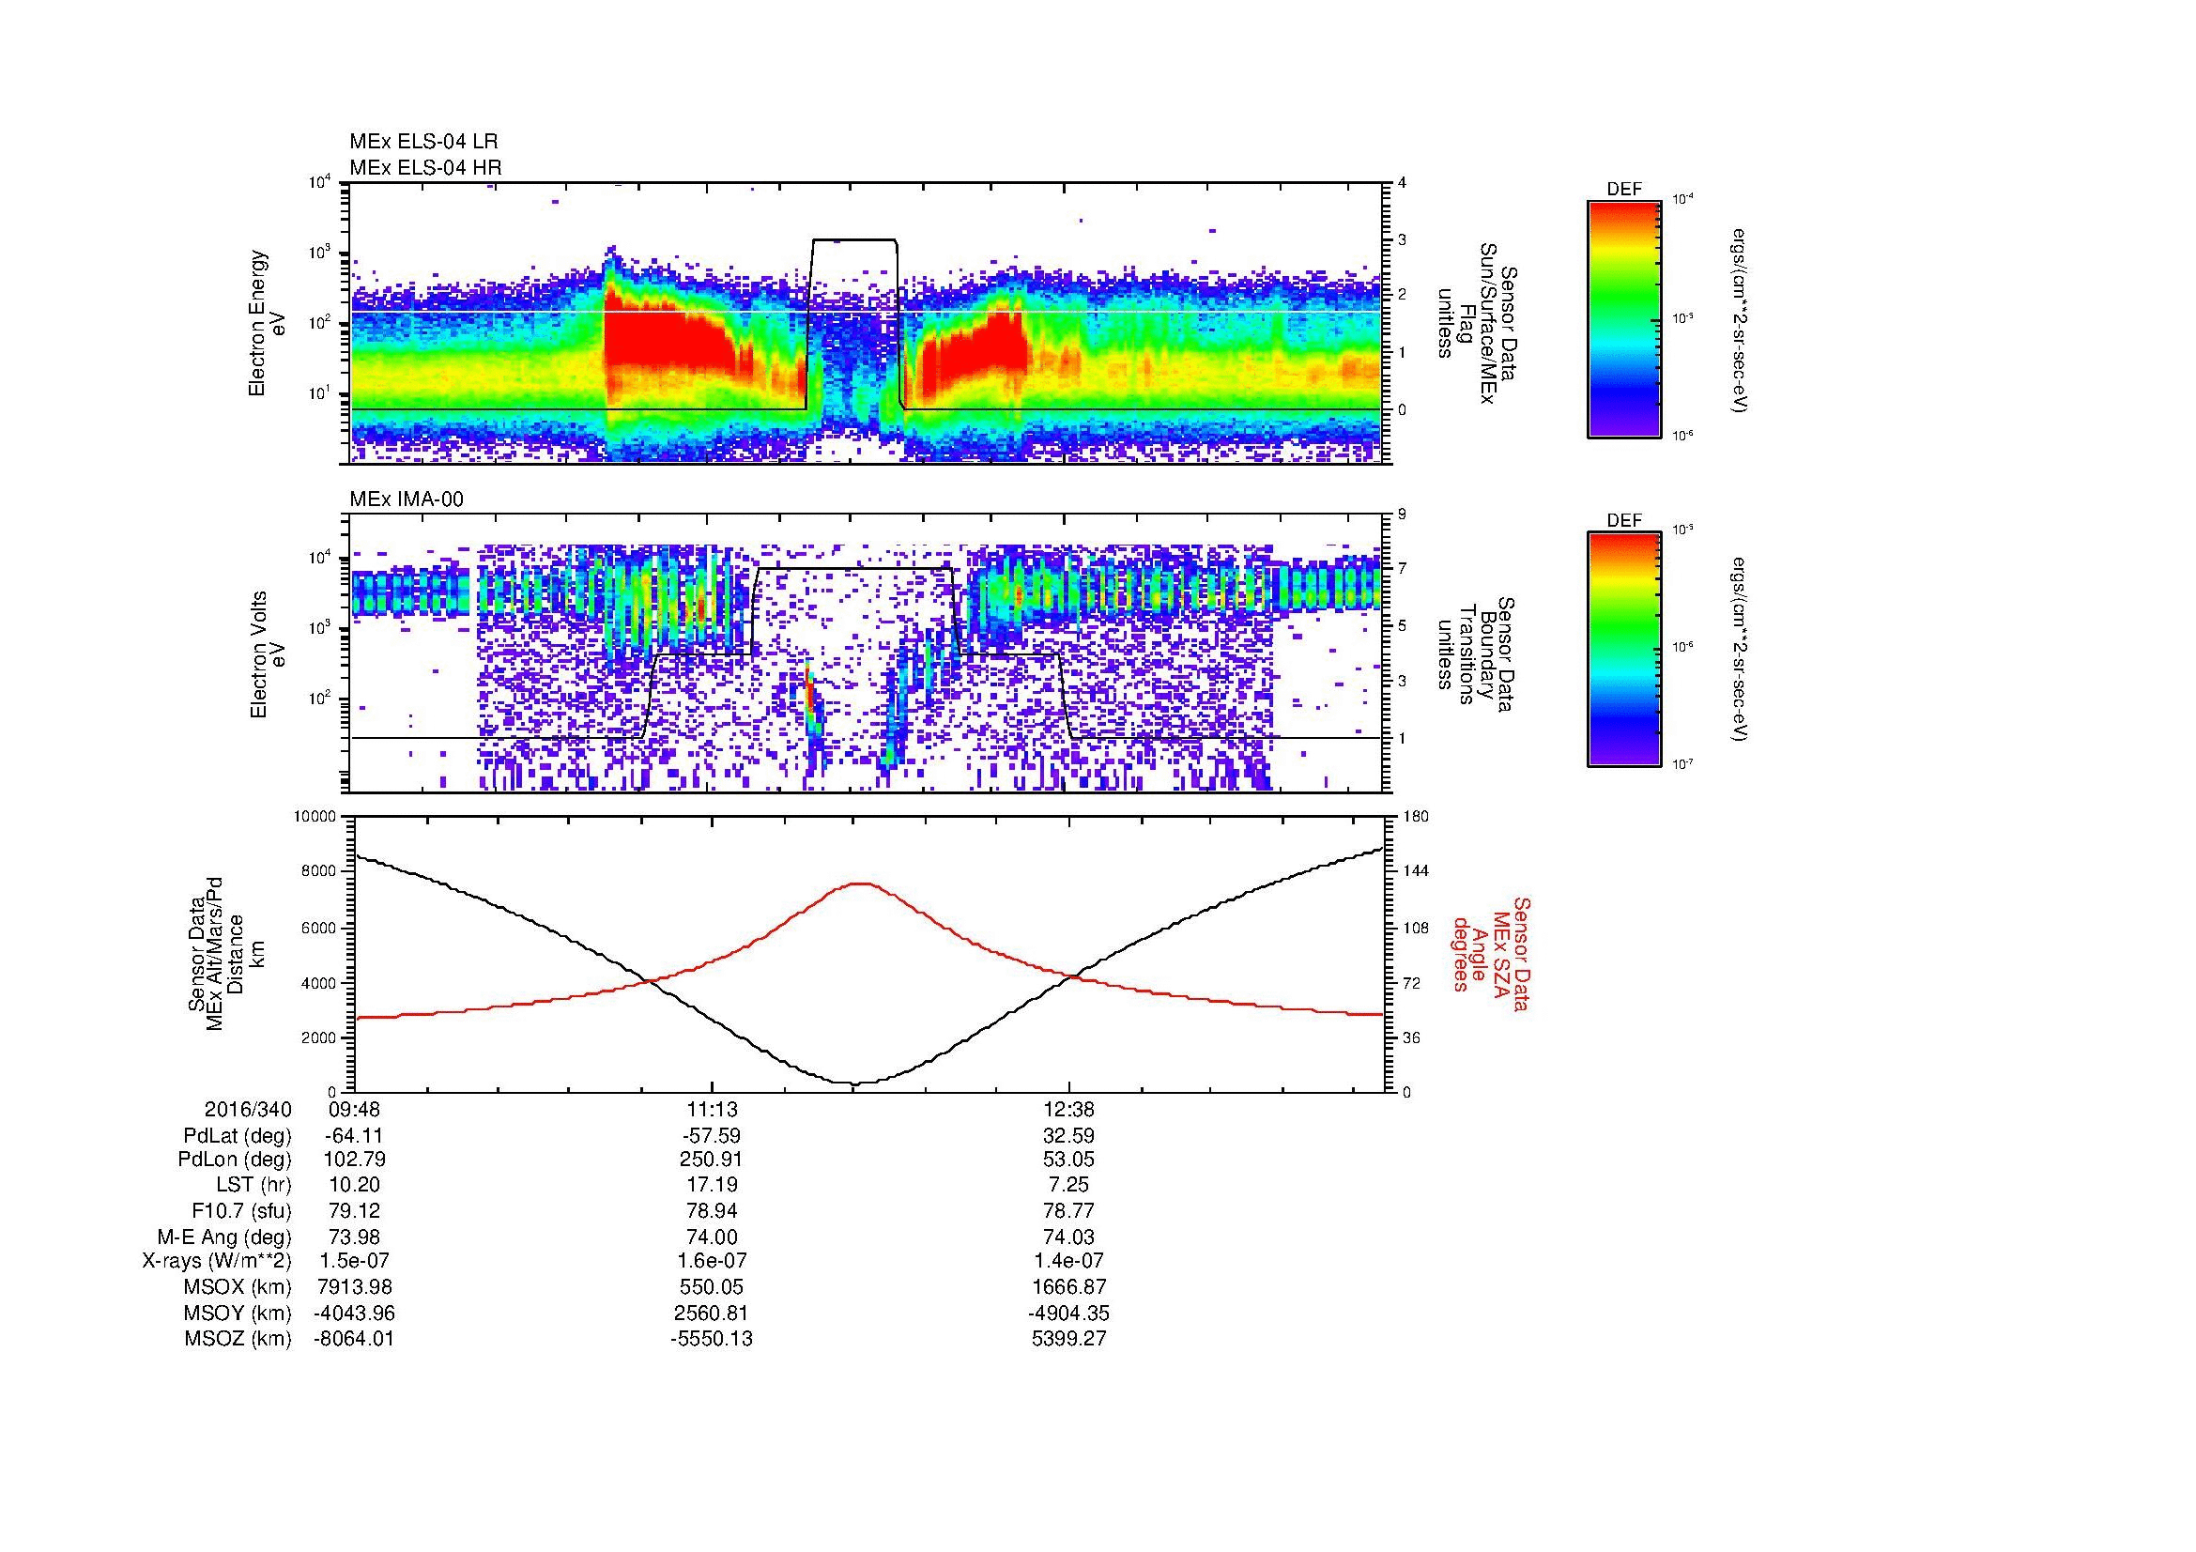The height and width of the screenshot is (1552, 2196).
Task: Click the red SZA curve peak
Action: 861,884
